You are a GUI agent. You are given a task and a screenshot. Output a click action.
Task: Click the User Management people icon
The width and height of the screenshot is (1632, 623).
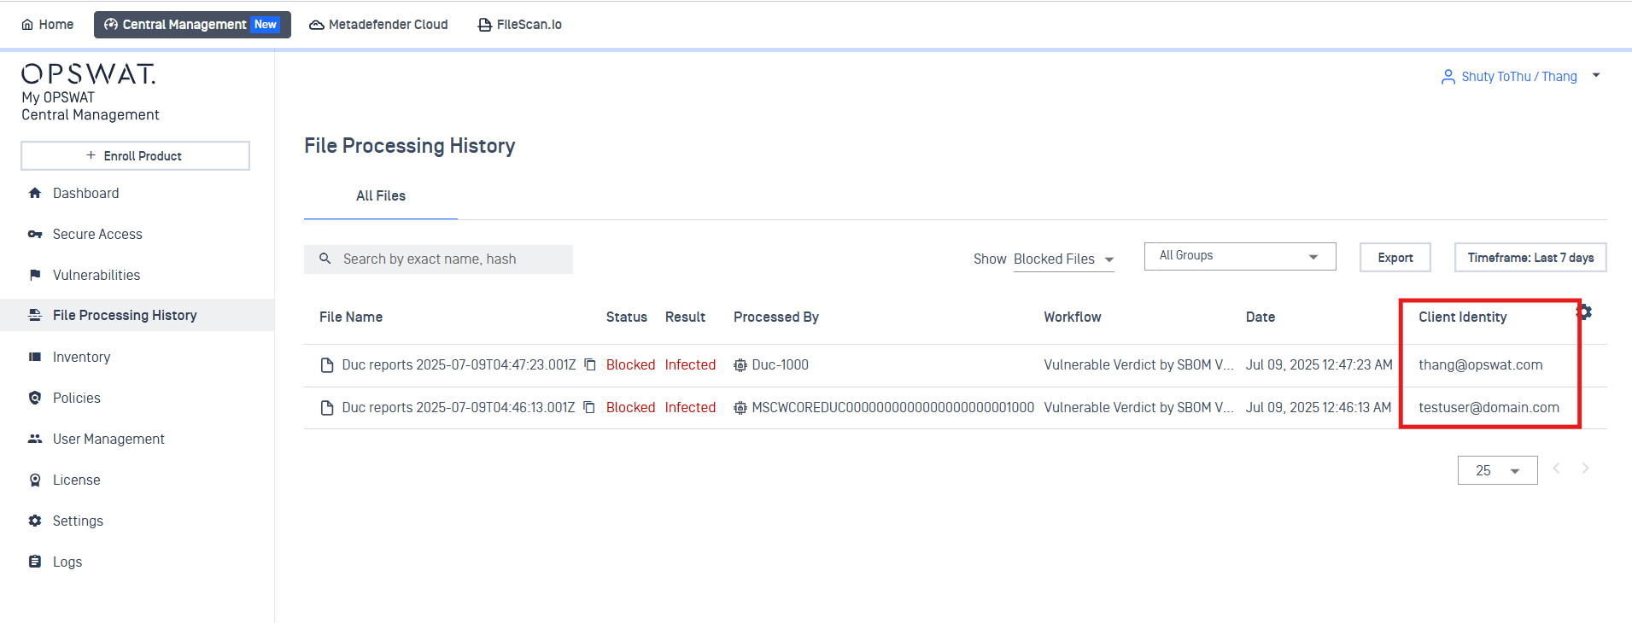tap(35, 439)
